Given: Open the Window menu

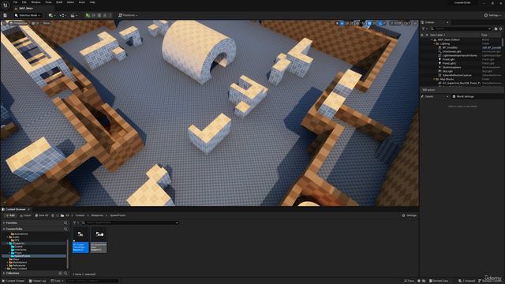Looking at the screenshot, I should pyautogui.click(x=36, y=2).
